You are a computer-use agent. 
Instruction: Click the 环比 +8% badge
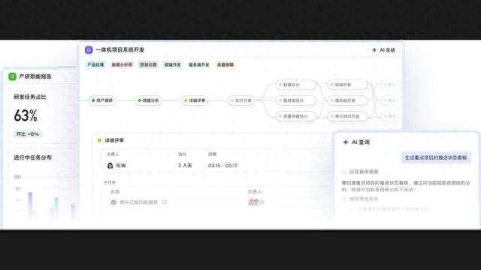[x=28, y=134]
